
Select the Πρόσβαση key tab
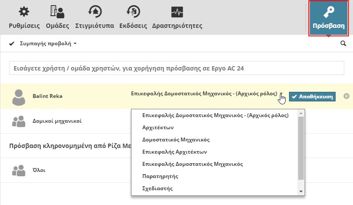pyautogui.click(x=329, y=17)
